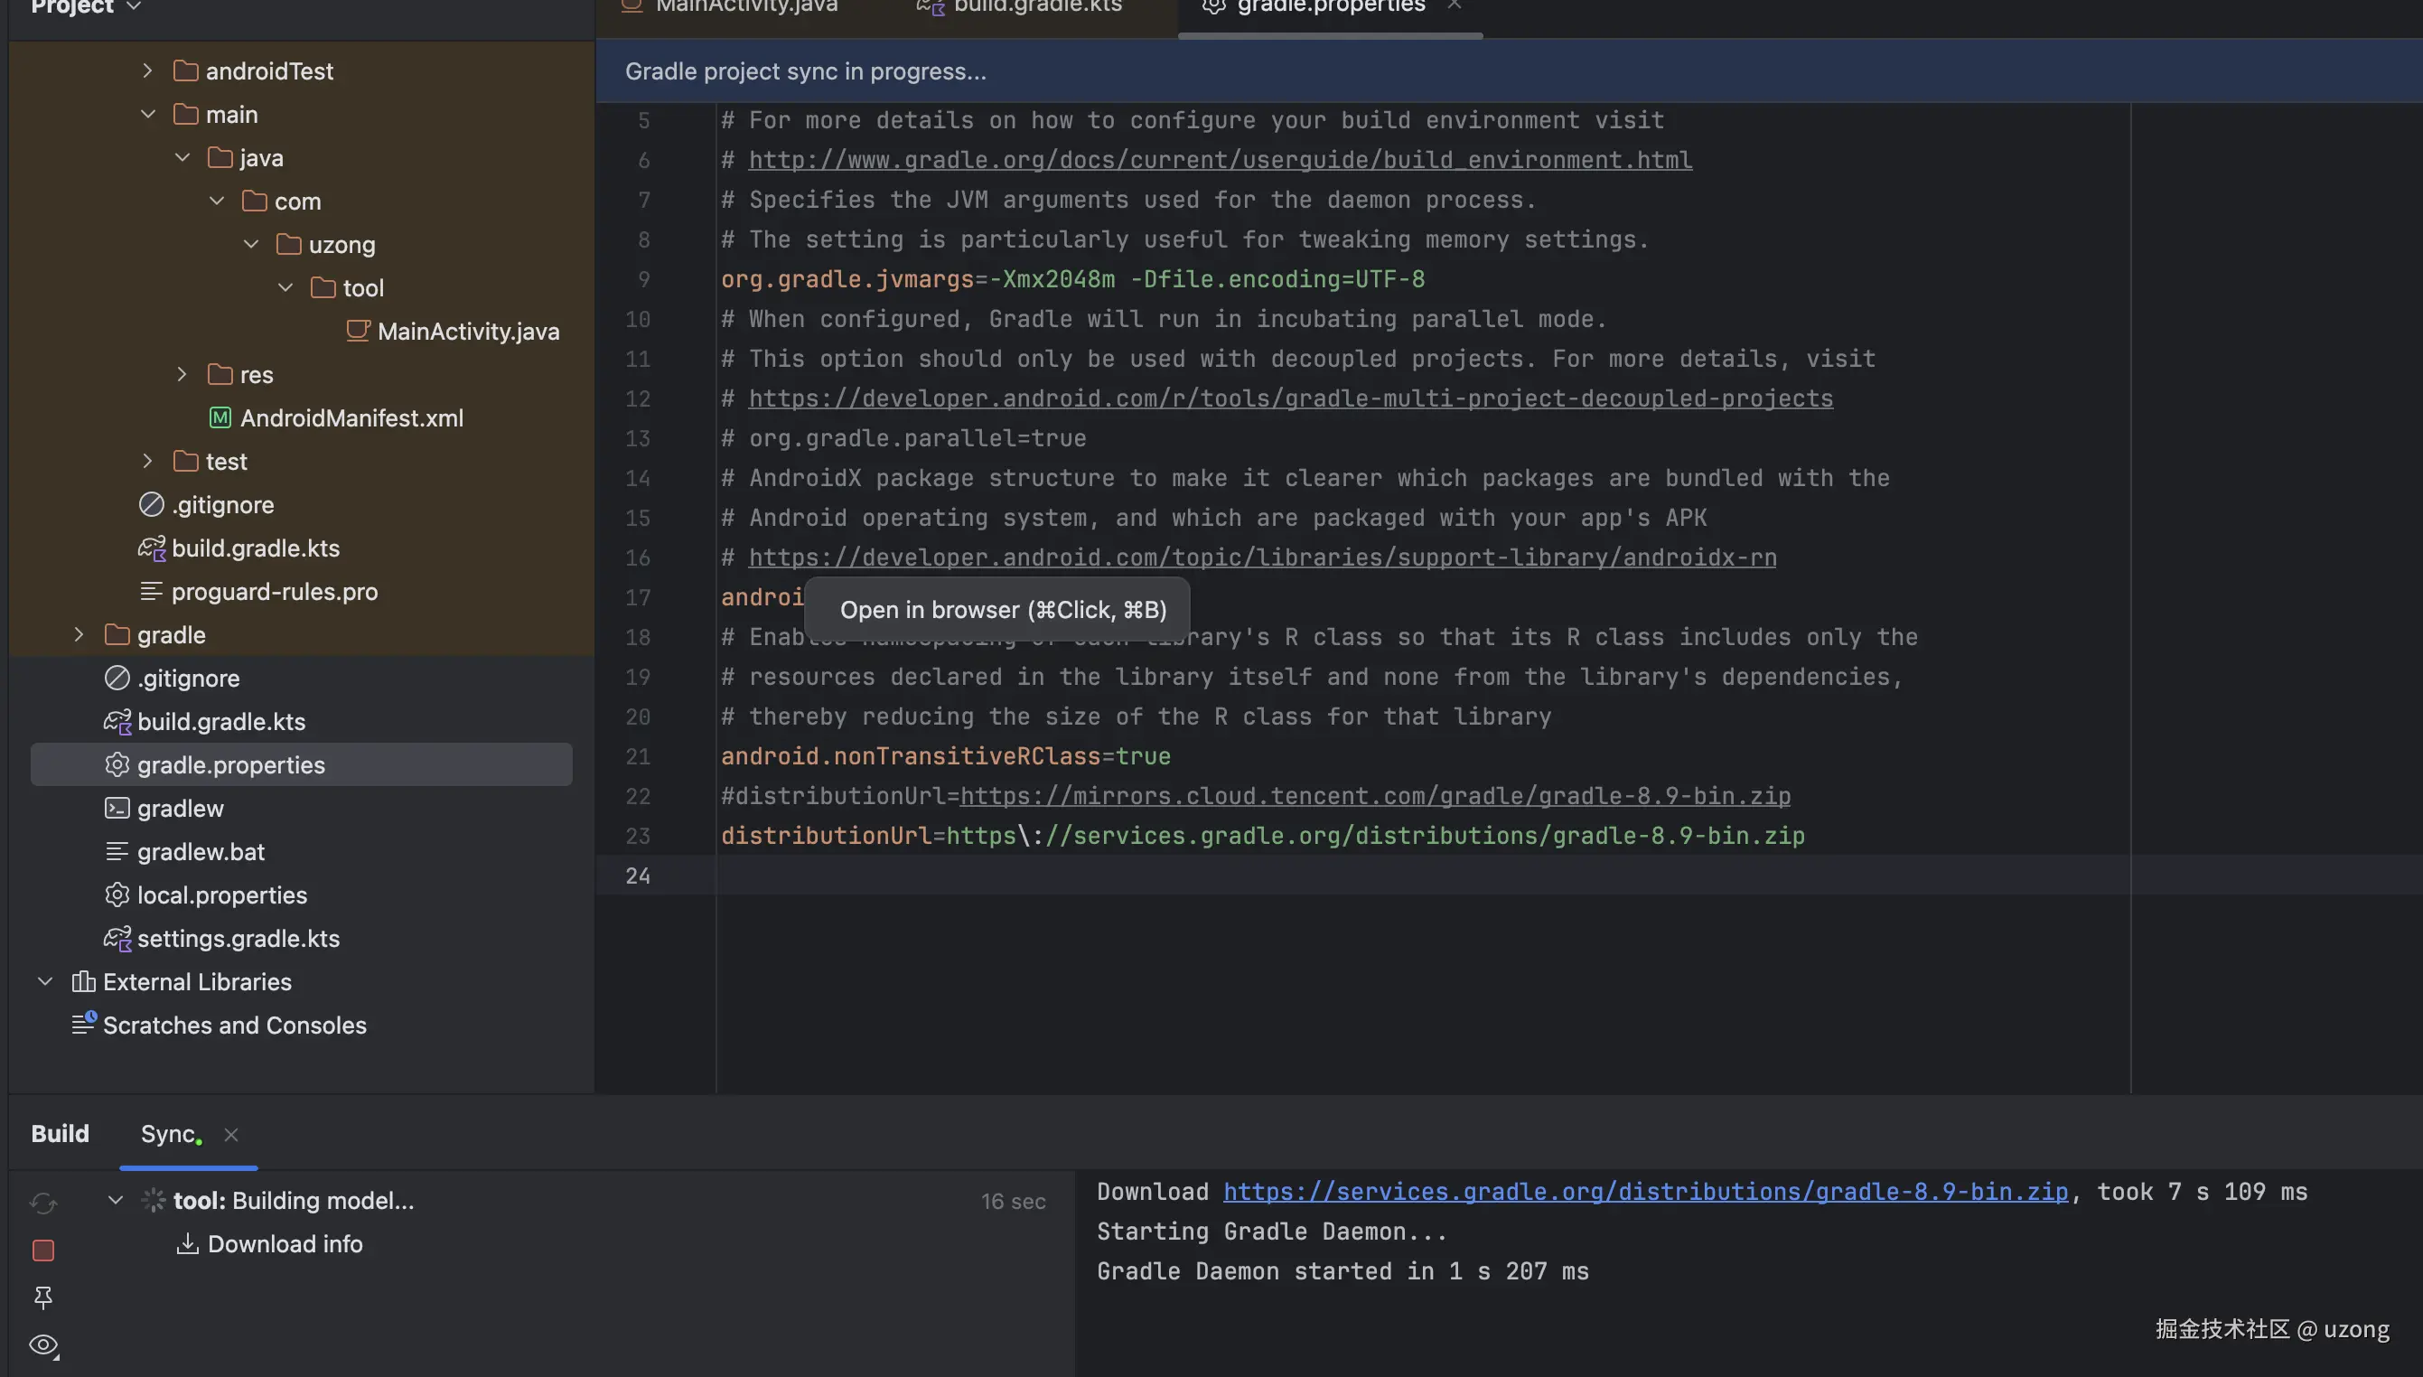The height and width of the screenshot is (1377, 2423).
Task: Click the androidx-rn documentation link
Action: [1261, 558]
